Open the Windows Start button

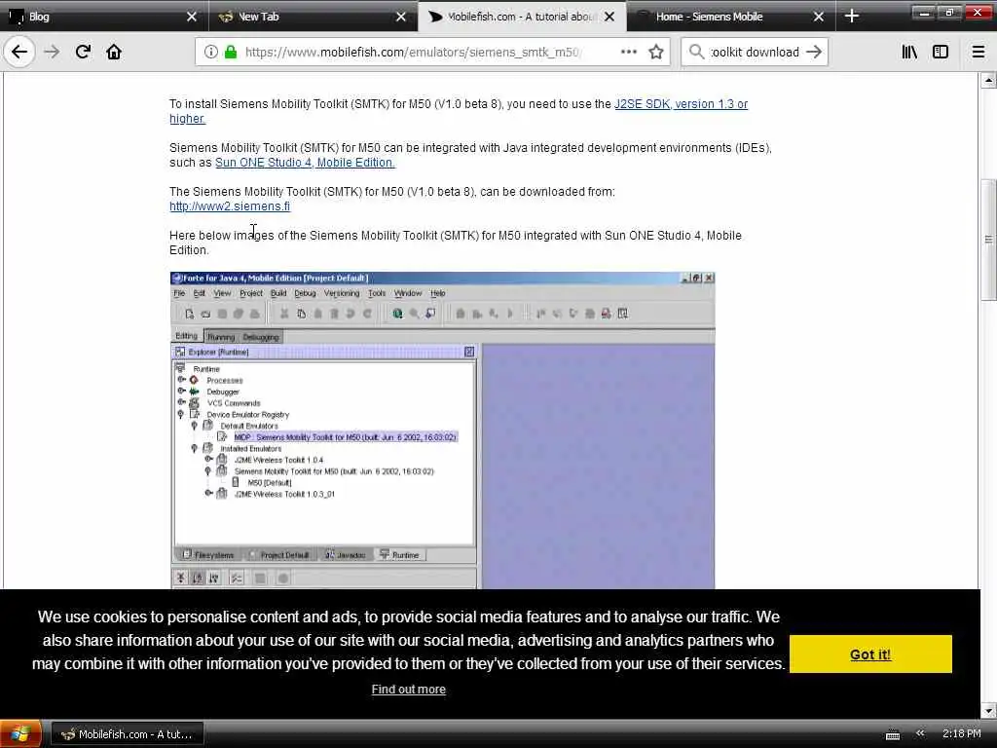coord(20,734)
